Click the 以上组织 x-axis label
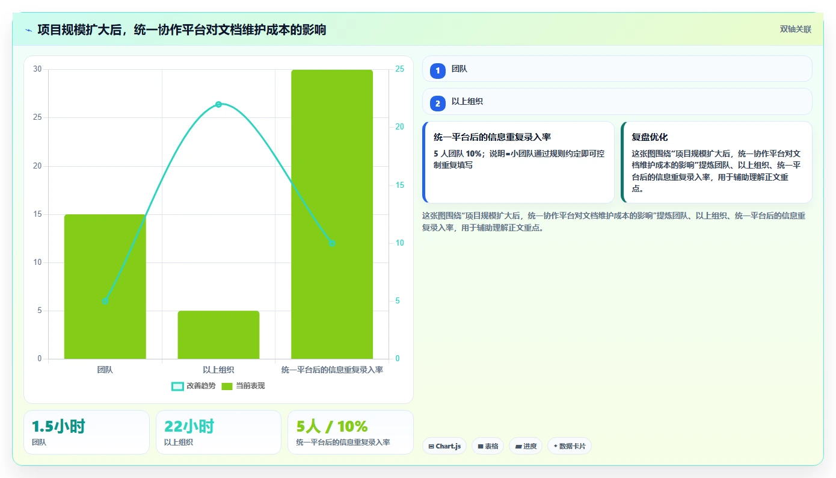The height and width of the screenshot is (478, 836). (218, 370)
